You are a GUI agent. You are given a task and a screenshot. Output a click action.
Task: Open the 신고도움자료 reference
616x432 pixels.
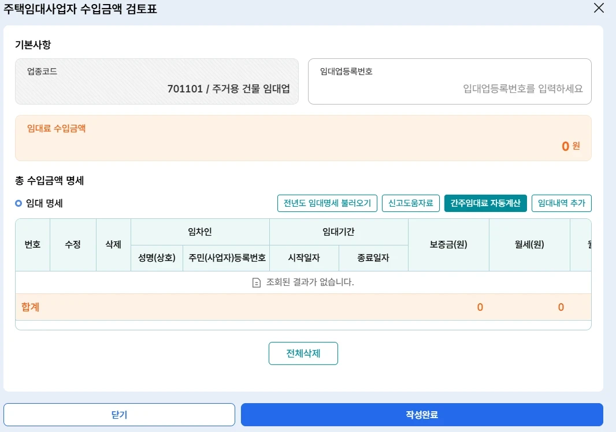tap(410, 203)
